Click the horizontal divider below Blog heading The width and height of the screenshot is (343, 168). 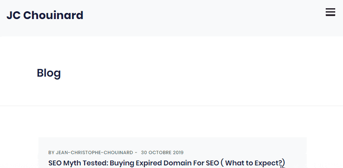point(171,106)
